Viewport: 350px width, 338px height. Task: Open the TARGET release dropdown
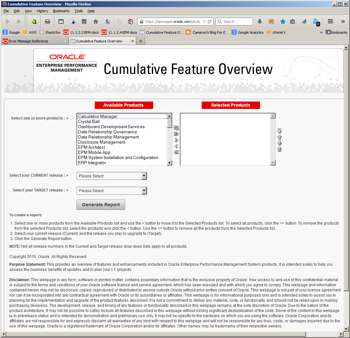(x=112, y=191)
